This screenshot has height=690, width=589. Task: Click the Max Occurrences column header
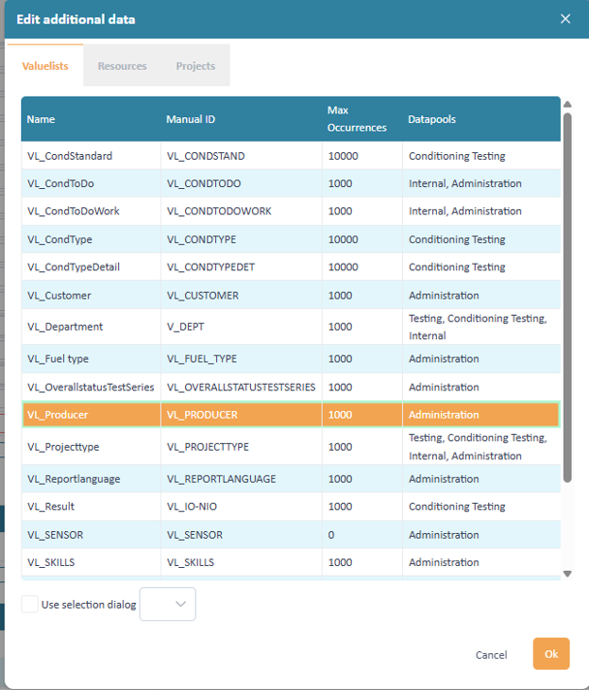coord(362,119)
